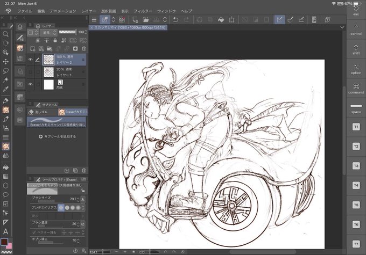Show the 20% layer 1 via visibility box
Viewport: 366px width, 255px height.
coord(30,72)
